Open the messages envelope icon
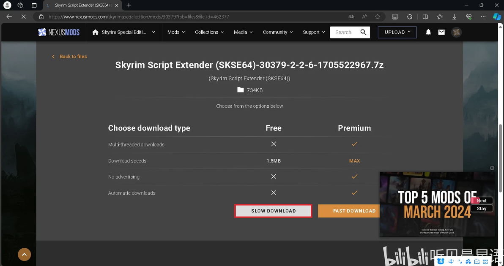This screenshot has height=266, width=504. [x=442, y=32]
